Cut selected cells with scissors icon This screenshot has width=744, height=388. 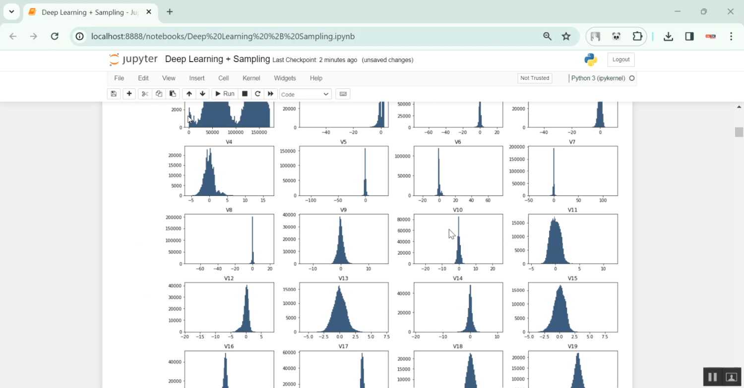pos(144,94)
